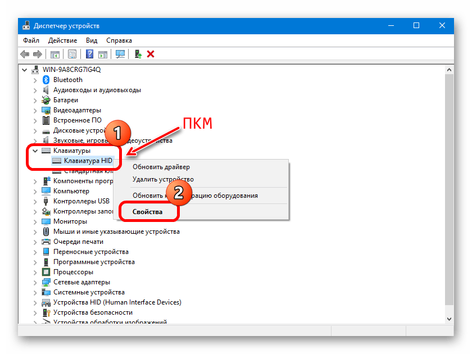Click the Процессоры chip icon
472x354 pixels.
(46, 272)
